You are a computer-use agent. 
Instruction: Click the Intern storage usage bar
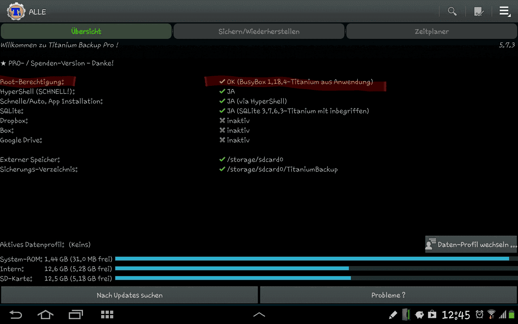pos(316,268)
